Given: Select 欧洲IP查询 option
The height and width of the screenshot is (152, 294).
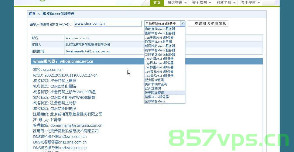Looking at the screenshot, I should click(165, 88).
